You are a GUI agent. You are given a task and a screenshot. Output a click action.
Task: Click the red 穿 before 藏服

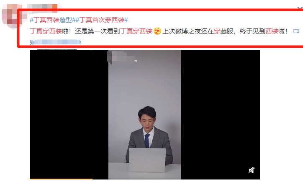pos(217,31)
